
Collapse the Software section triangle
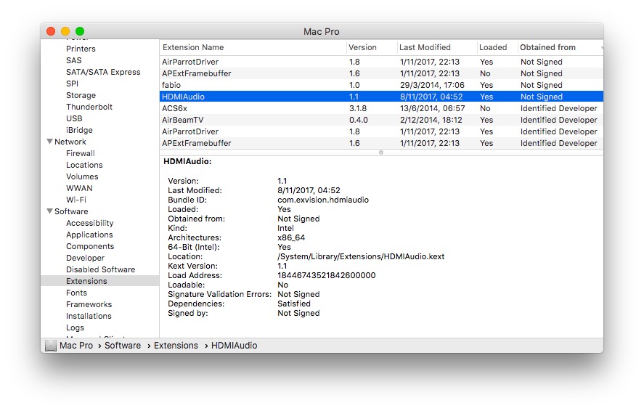[49, 211]
